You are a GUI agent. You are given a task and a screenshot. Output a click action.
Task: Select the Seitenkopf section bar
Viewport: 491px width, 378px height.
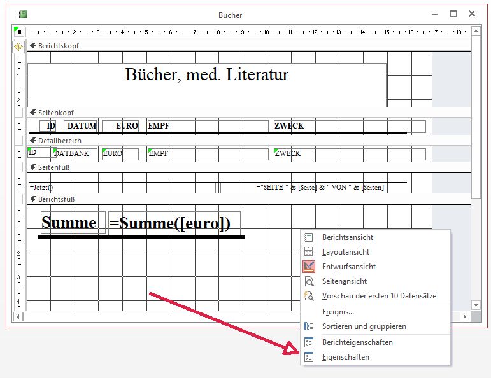point(248,113)
